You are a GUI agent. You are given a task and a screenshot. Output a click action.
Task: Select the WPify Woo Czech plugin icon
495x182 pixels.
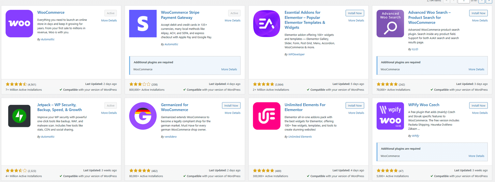pos(390,116)
